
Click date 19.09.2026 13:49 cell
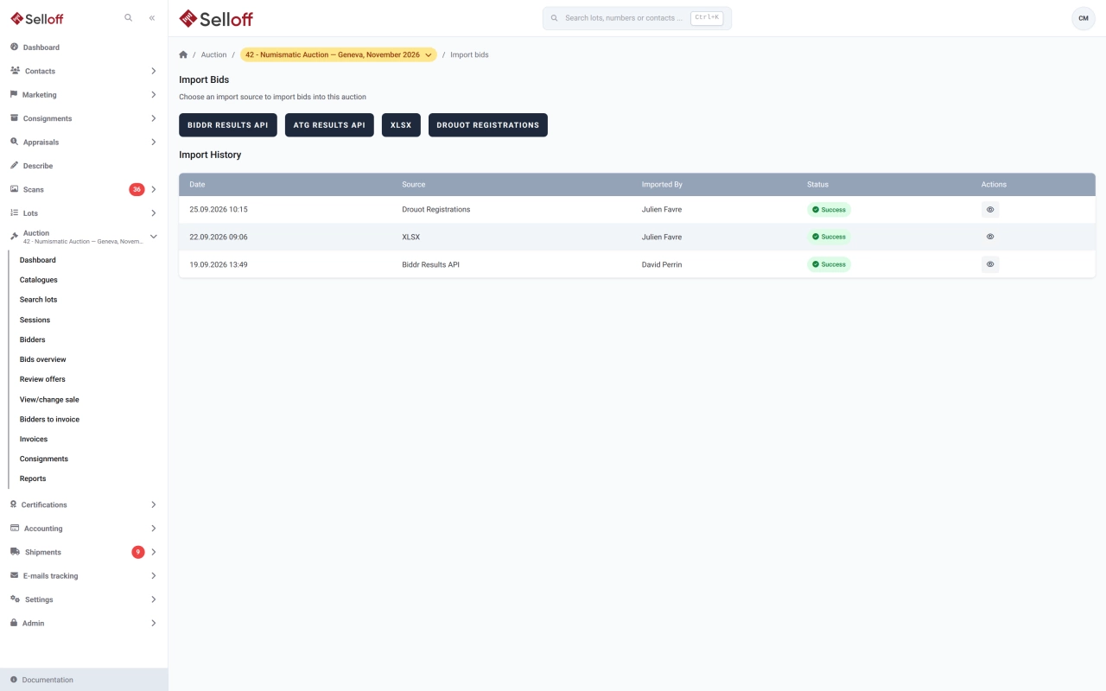219,264
